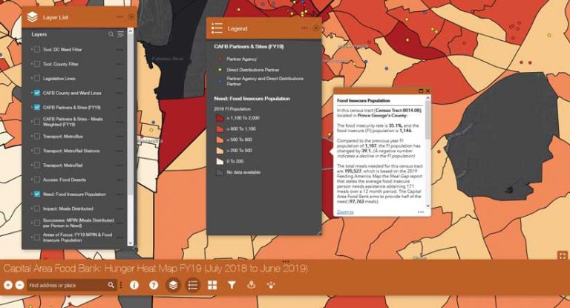Expand Impact: Meals Distributed layer arrow
Viewport: 570px width, 308px height.
click(31, 209)
